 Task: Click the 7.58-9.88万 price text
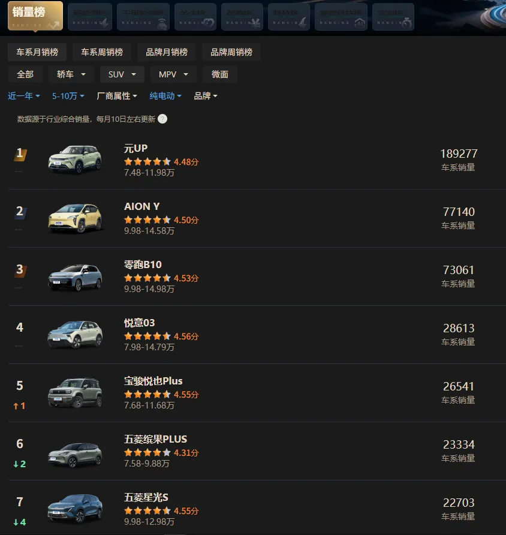[147, 464]
